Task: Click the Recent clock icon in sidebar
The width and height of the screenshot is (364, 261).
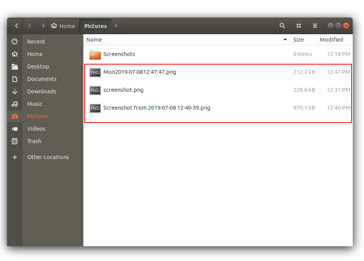Action: click(x=15, y=42)
